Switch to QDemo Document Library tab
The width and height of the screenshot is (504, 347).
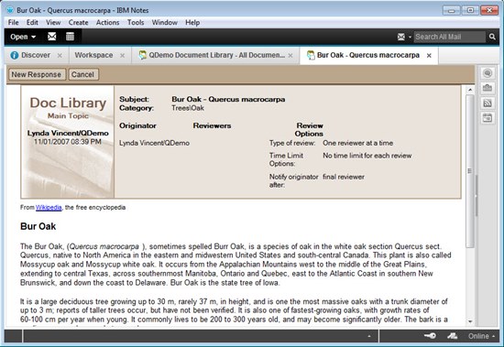click(216, 55)
